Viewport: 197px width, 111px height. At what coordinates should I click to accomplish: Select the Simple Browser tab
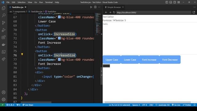[114, 7]
